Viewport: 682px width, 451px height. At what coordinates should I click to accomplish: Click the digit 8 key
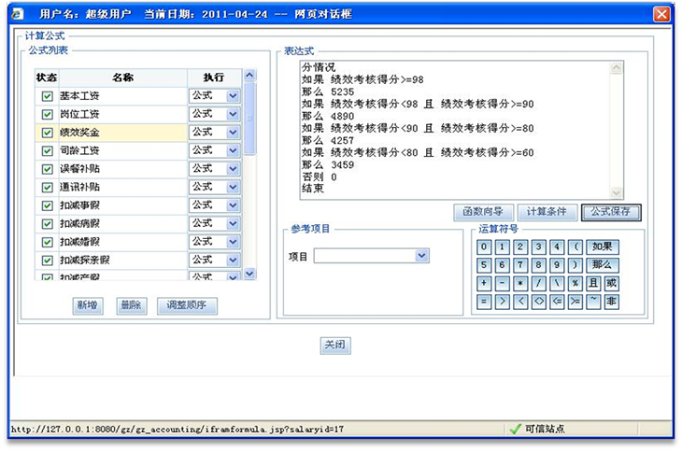pos(538,265)
